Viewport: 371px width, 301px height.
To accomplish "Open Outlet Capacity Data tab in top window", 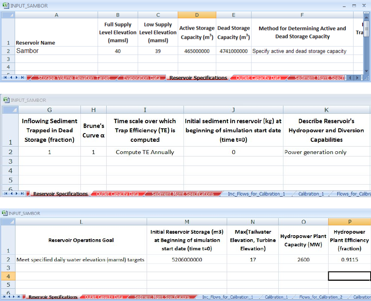I will pyautogui.click(x=258, y=78).
